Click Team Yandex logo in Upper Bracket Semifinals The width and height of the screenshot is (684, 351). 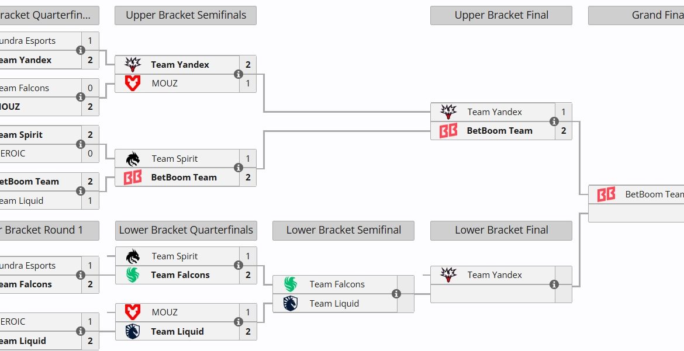(x=133, y=64)
